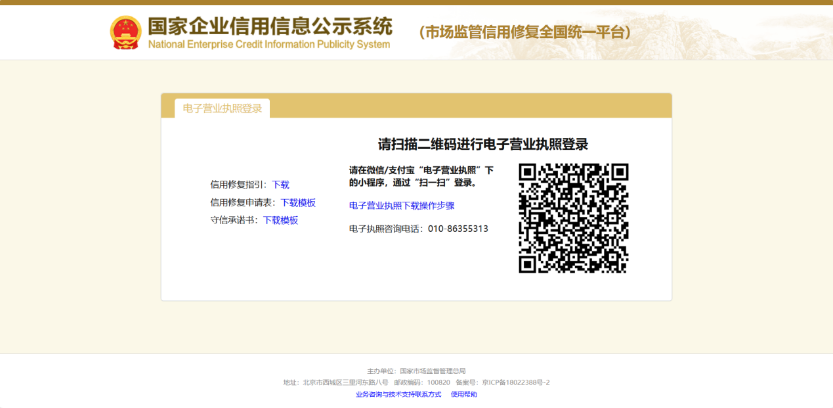Click the WeChat/Alipay mini-program instruction text
The width and height of the screenshot is (833, 408).
click(x=421, y=176)
